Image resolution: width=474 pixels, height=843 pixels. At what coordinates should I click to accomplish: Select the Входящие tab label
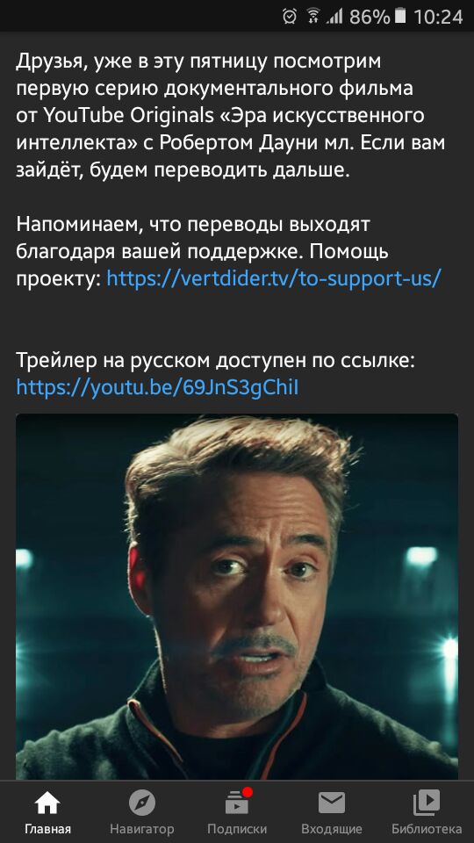pos(332,829)
